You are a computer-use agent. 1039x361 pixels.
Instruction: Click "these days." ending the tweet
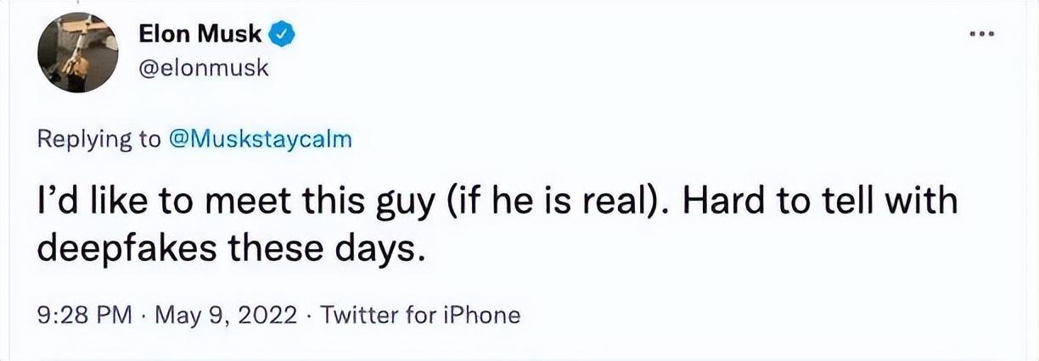point(334,250)
